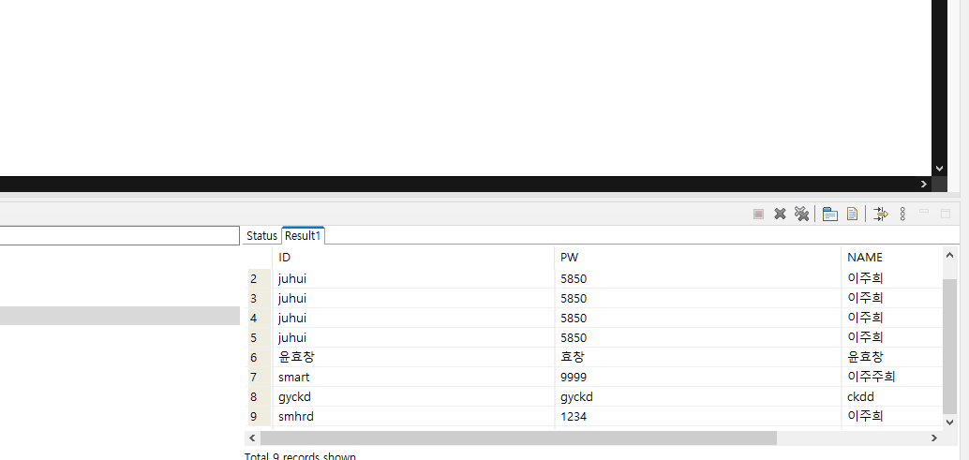This screenshot has height=460, width=969.
Task: Toggle single-window display mode icon
Action: pyautogui.click(x=830, y=215)
